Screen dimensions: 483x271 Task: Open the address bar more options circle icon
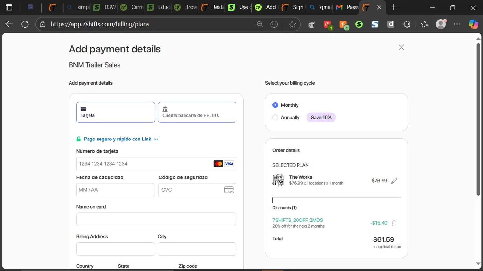274,24
